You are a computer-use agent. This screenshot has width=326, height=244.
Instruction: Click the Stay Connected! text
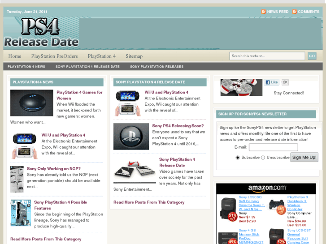289,93
